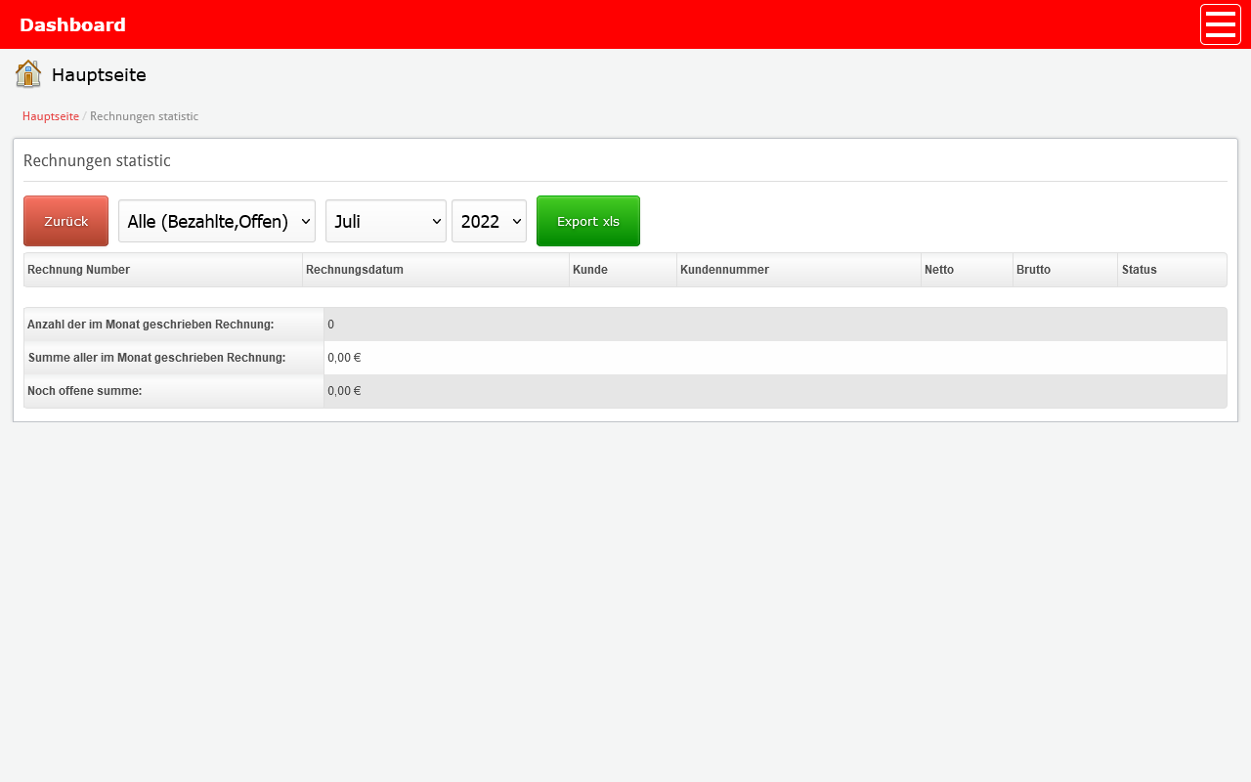Screen dimensions: 1251x782
Task: Open the hamburger menu in the header
Action: pos(1220,24)
